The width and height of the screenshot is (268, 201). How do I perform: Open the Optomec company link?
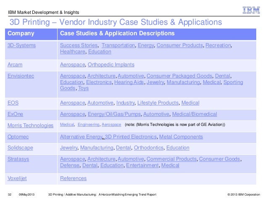(x=18, y=137)
